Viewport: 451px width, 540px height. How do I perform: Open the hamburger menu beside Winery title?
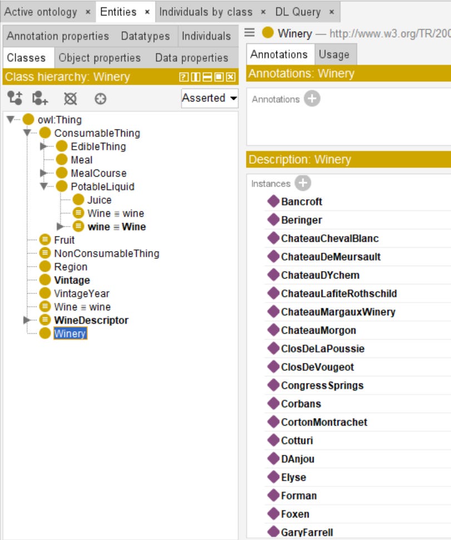click(x=249, y=33)
